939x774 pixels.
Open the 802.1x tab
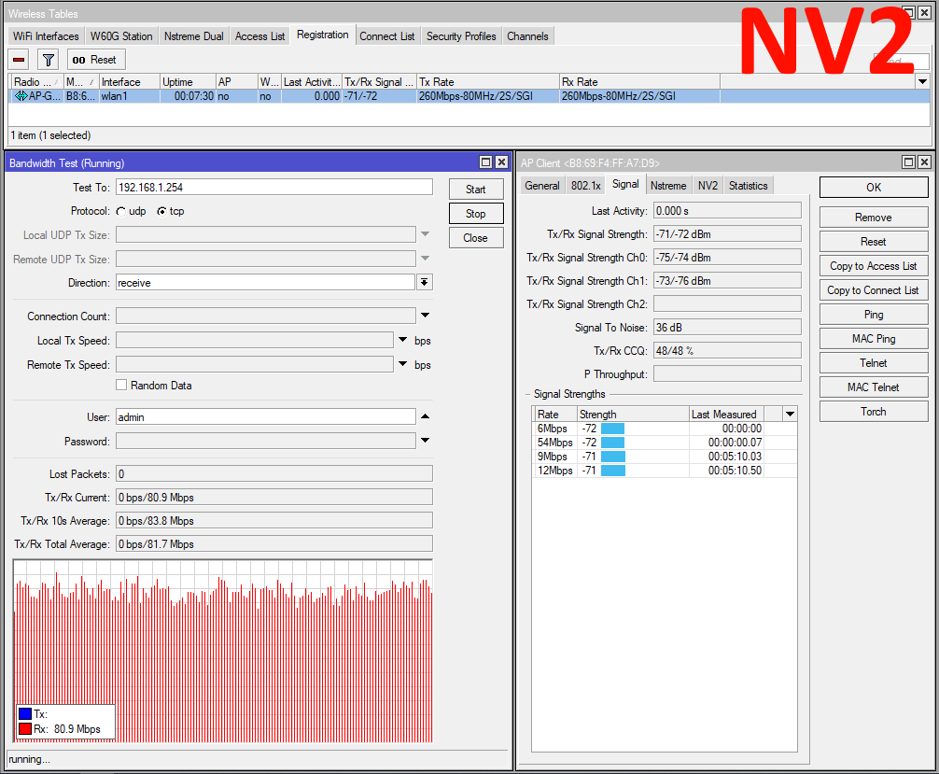(x=585, y=186)
